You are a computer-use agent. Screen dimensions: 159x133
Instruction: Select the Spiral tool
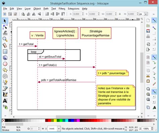click(5, 76)
